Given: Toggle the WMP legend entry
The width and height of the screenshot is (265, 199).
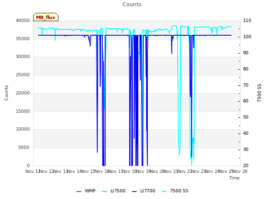Looking at the screenshot, I should click(x=86, y=191).
